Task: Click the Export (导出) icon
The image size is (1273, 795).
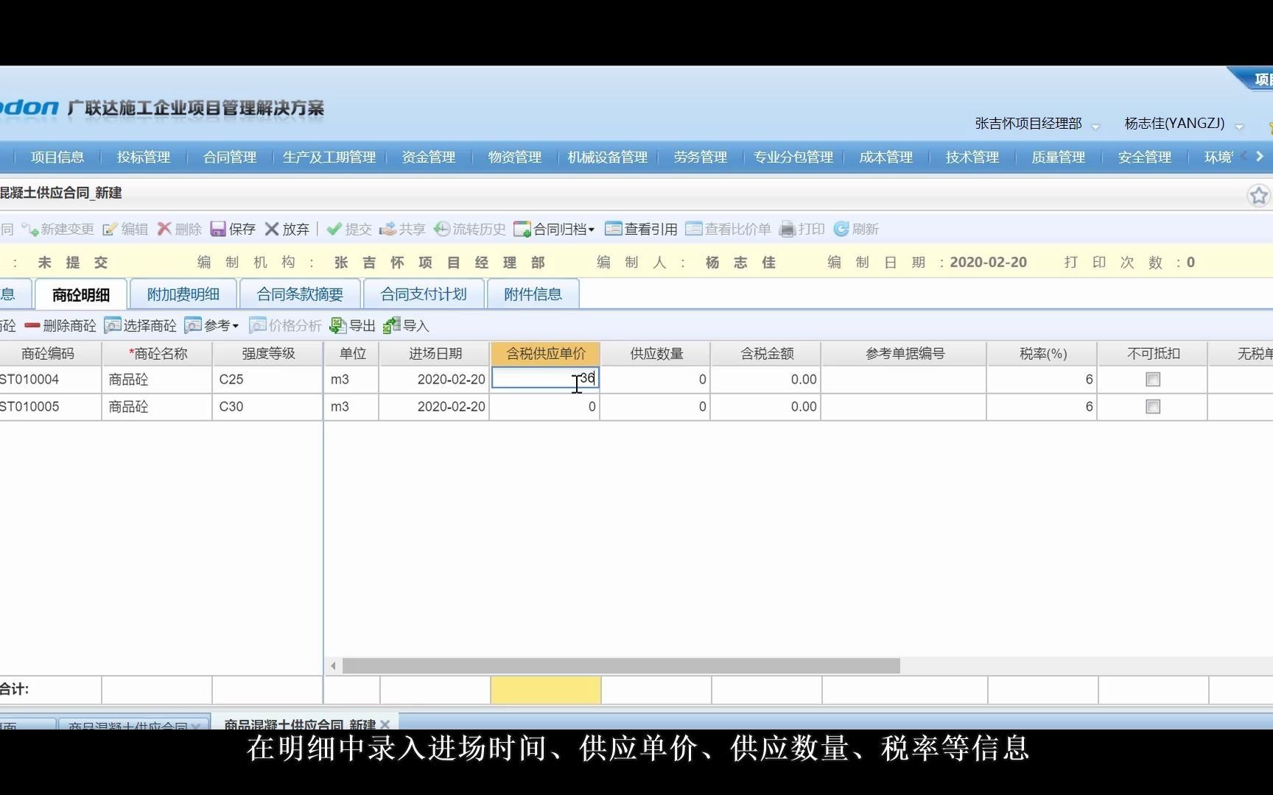Action: coord(338,325)
